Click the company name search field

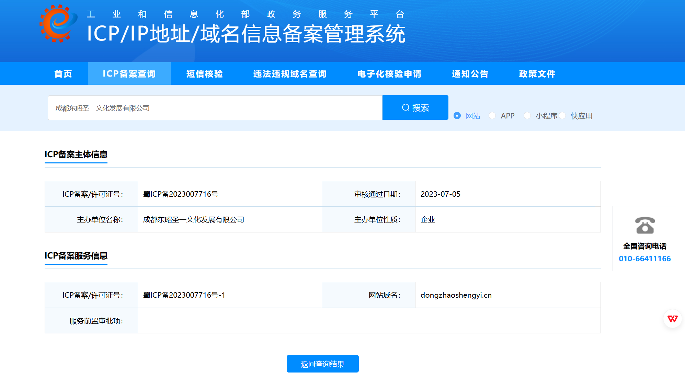(215, 108)
